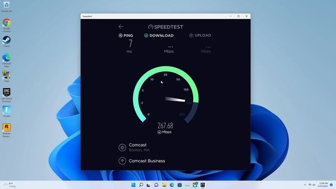Click the Speedtest gauge logo icon
This screenshot has height=189, width=336.
151,27
